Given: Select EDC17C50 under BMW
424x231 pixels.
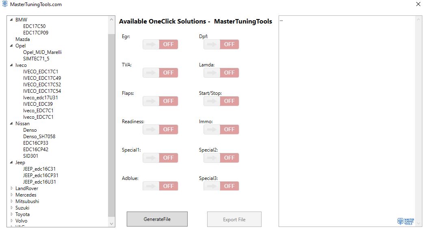Looking at the screenshot, I should (34, 26).
